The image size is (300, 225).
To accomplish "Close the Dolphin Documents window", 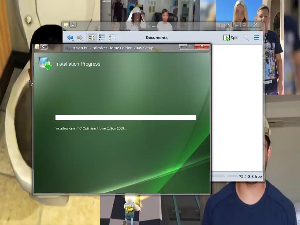I will pos(255,25).
